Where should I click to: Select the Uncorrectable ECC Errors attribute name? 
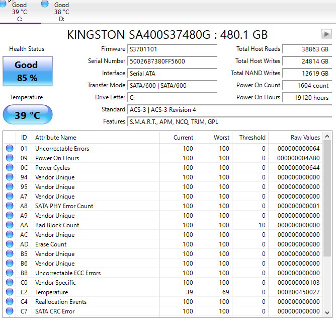pos(68,273)
